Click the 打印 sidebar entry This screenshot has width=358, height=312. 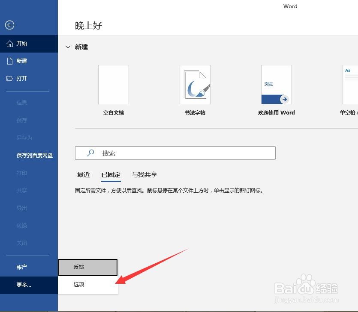(x=29, y=173)
